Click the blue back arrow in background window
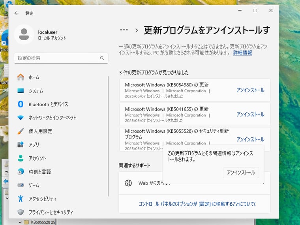300x225 pixels. (x=6, y=181)
